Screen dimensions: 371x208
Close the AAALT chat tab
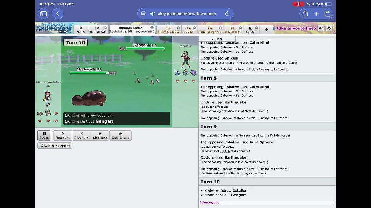(x=195, y=28)
